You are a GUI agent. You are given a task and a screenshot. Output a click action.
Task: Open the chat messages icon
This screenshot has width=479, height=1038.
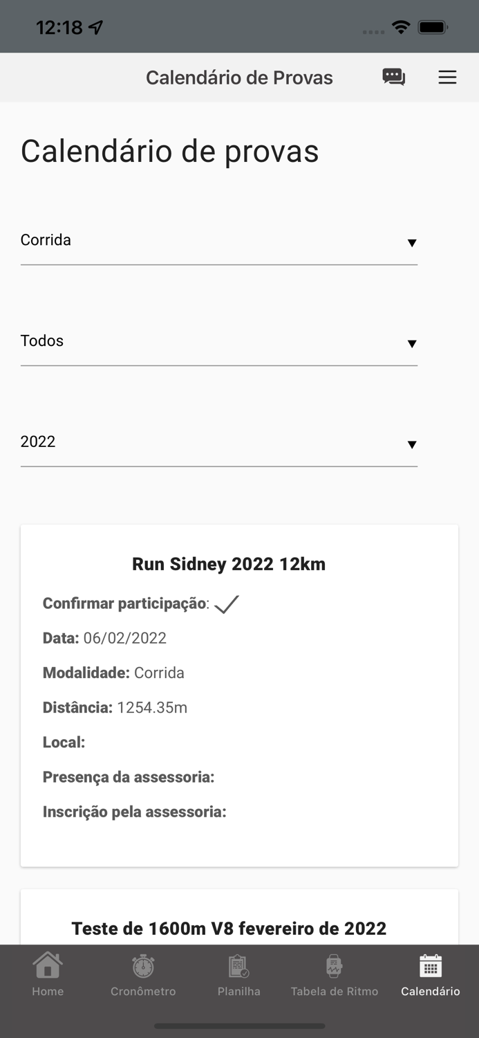(393, 78)
